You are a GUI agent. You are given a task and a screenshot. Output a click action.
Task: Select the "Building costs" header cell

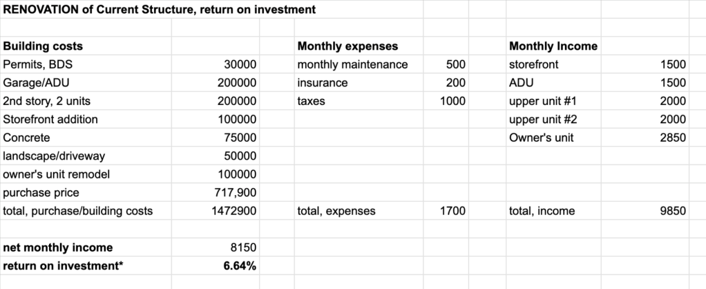(44, 46)
